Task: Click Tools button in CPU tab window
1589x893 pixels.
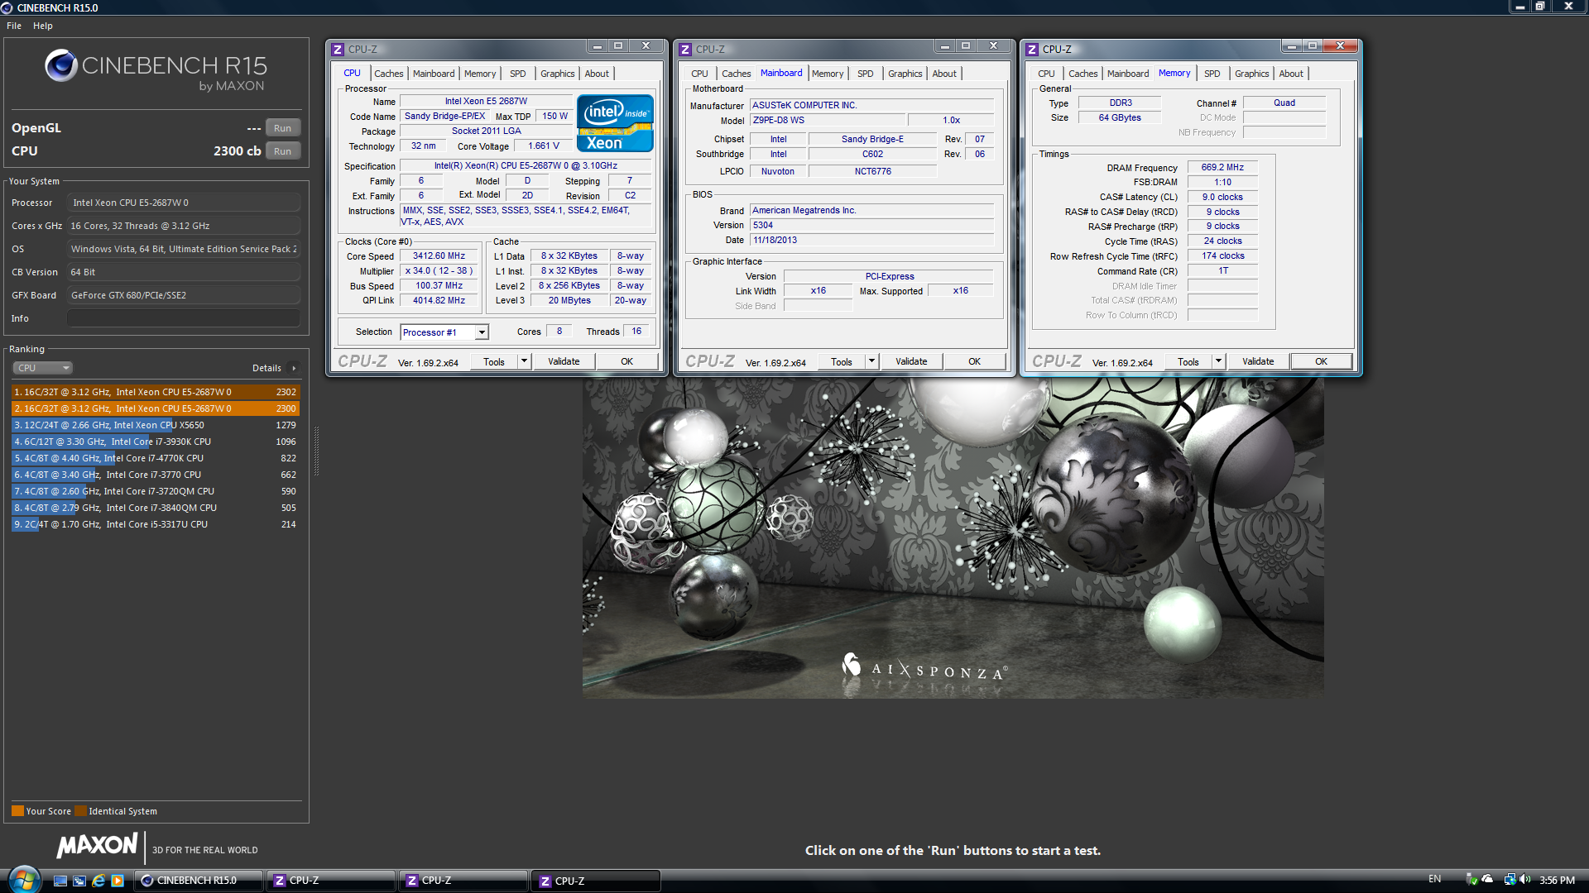Action: (494, 361)
